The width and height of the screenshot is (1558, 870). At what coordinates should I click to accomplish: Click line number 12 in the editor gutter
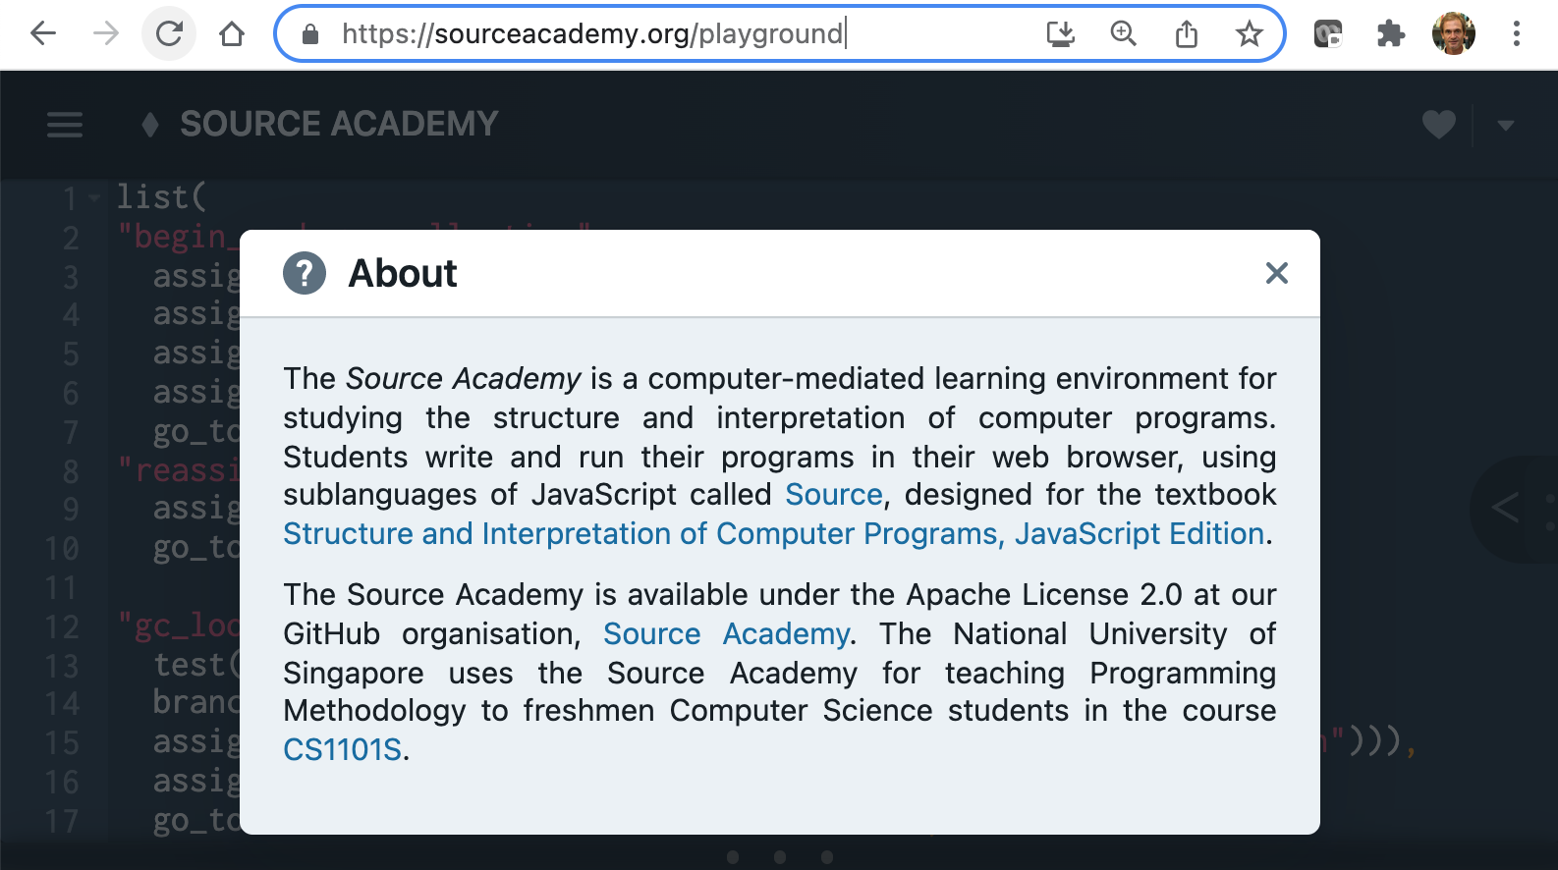click(x=61, y=626)
